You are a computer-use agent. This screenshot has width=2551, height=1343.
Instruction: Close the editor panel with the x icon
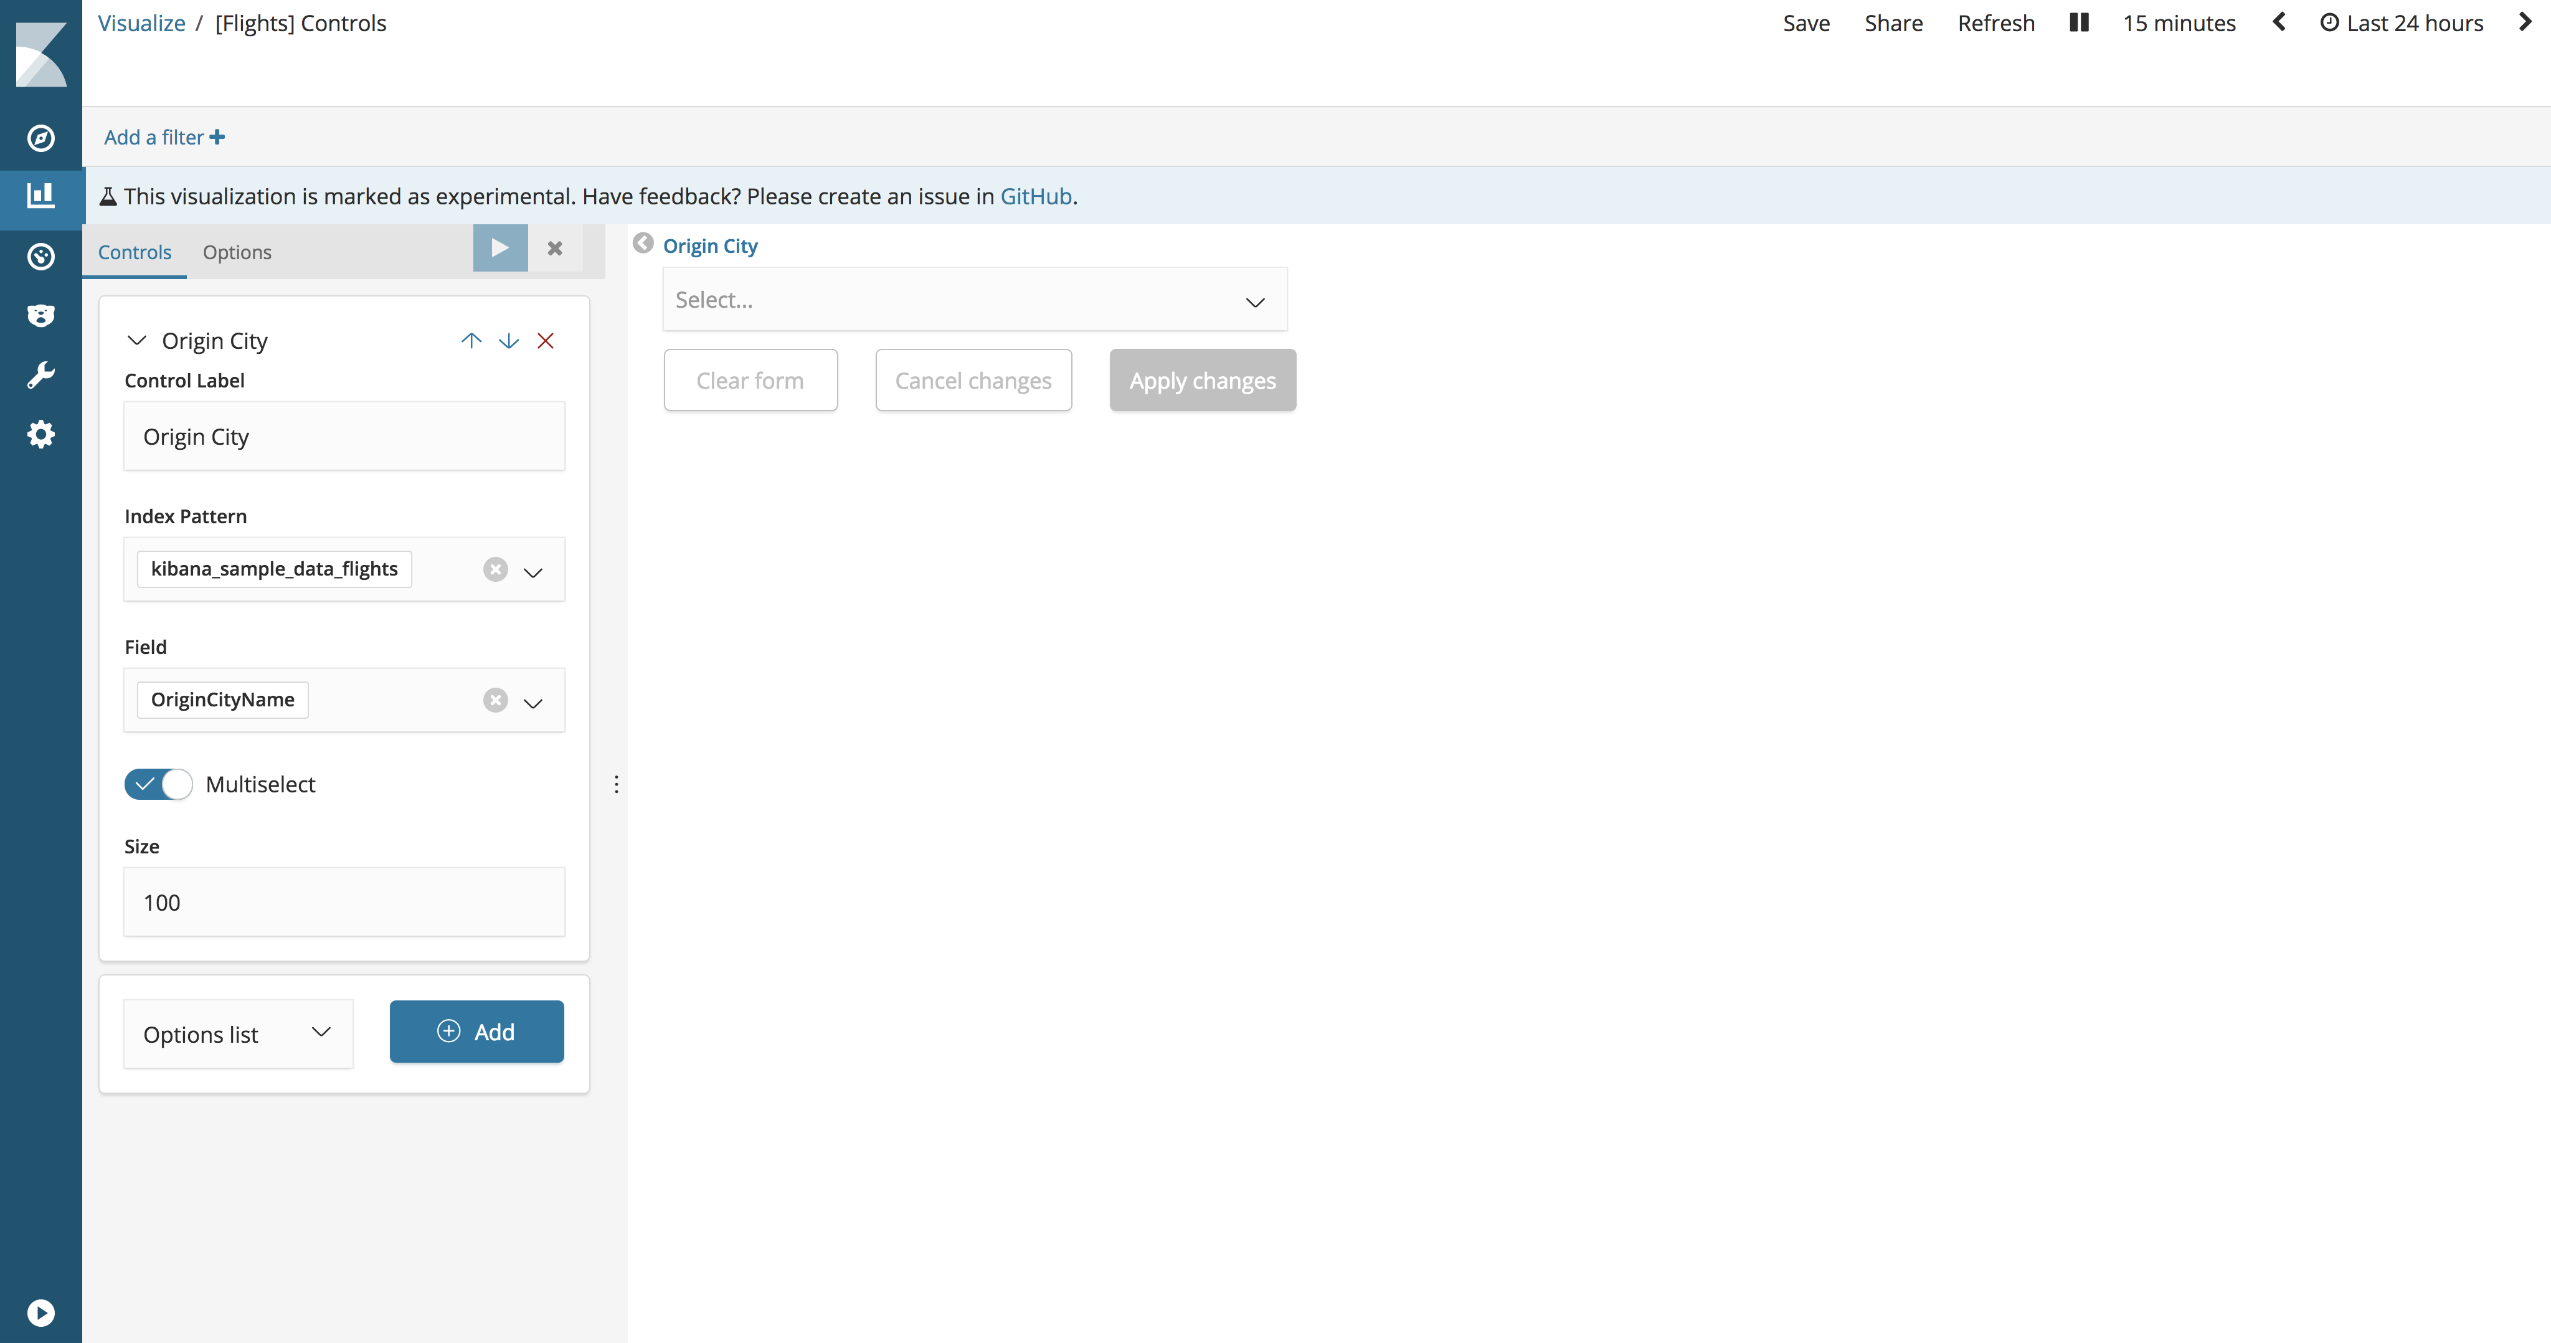[x=554, y=249]
